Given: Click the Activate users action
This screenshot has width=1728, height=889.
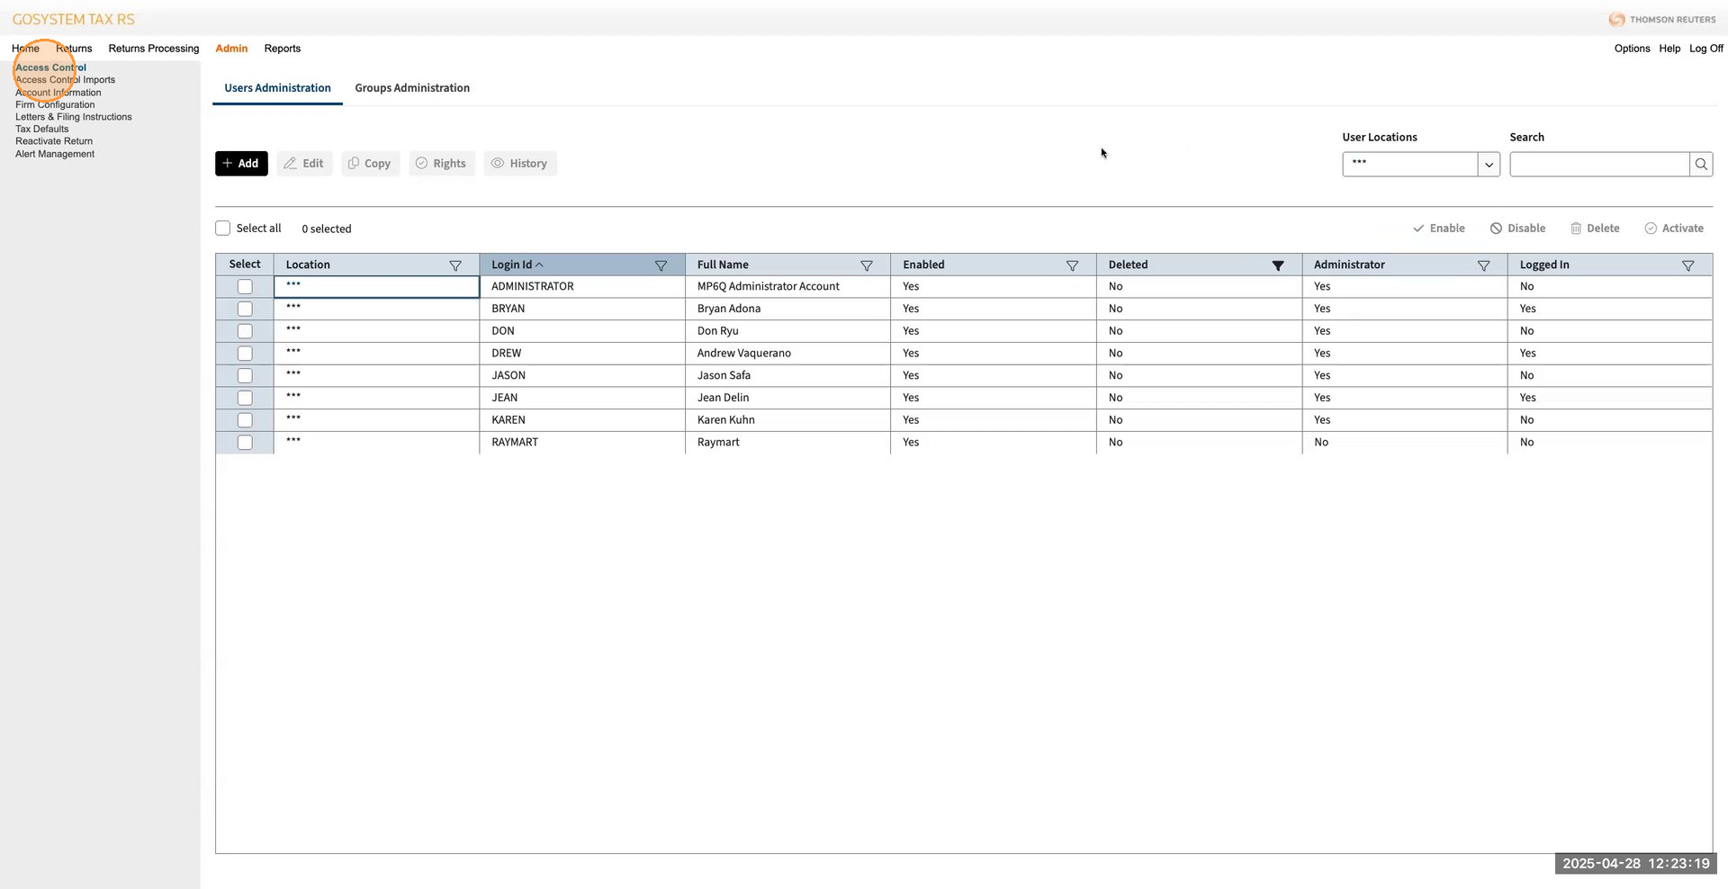Looking at the screenshot, I should (1674, 229).
